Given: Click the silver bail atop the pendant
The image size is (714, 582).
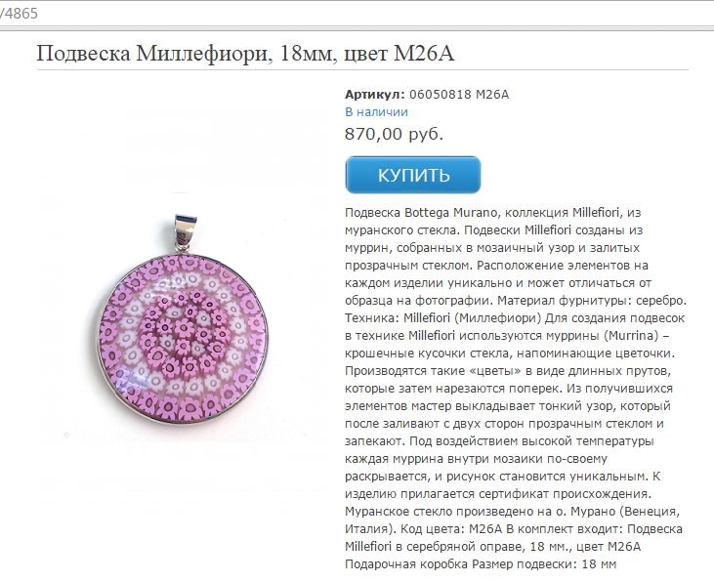Looking at the screenshot, I should 186,232.
